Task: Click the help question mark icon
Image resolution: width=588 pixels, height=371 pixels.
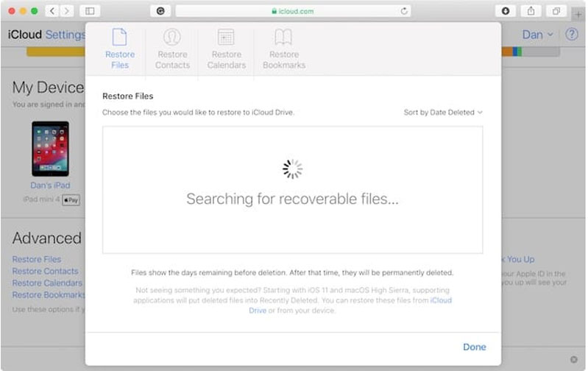Action: (x=571, y=35)
